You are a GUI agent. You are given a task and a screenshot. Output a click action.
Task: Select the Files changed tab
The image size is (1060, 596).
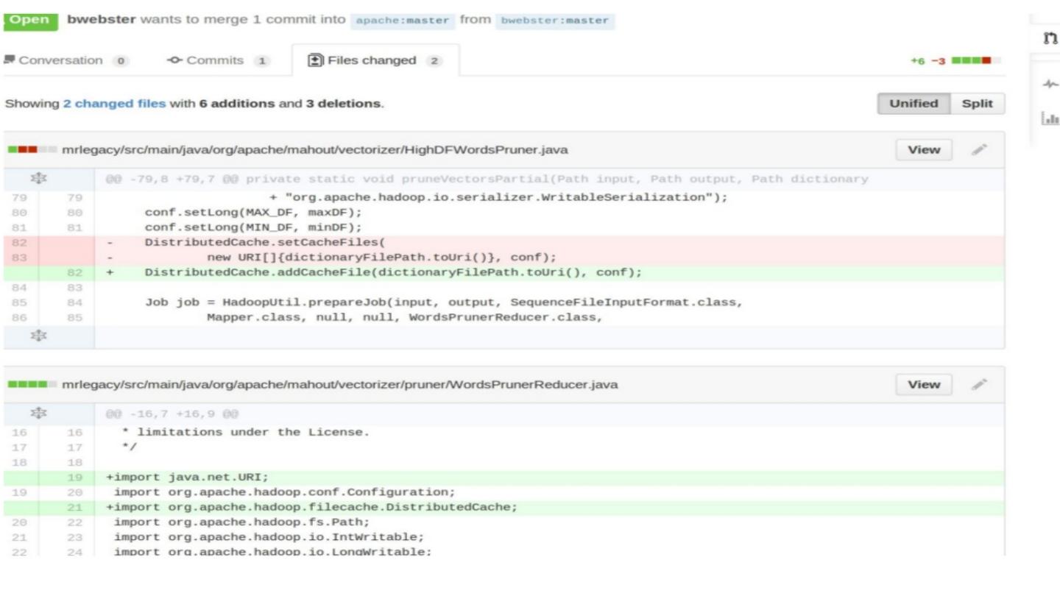[x=375, y=61]
